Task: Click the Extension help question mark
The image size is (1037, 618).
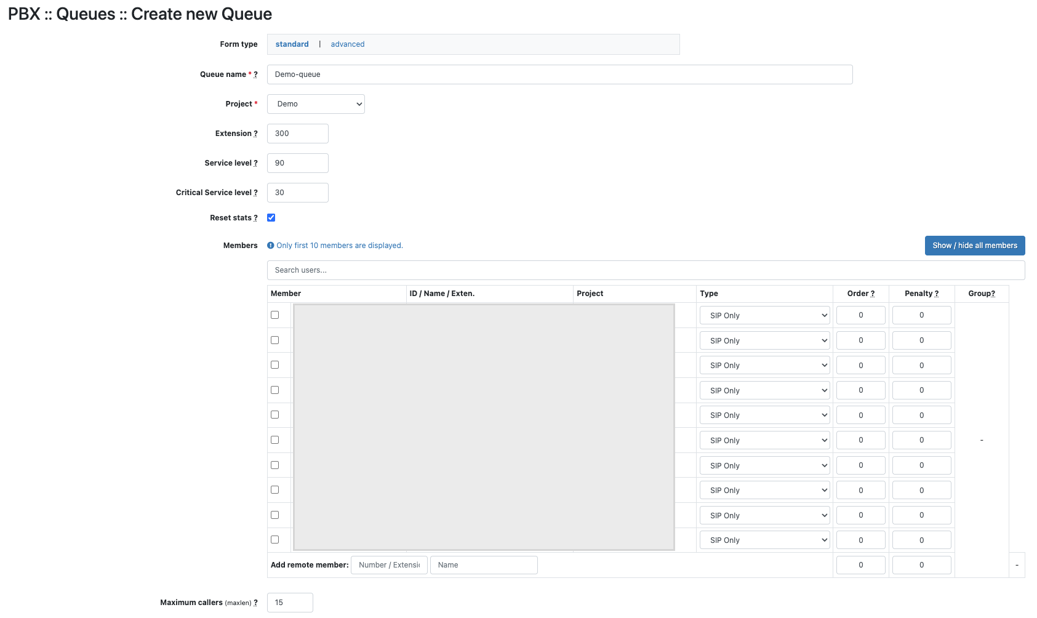Action: 256,134
